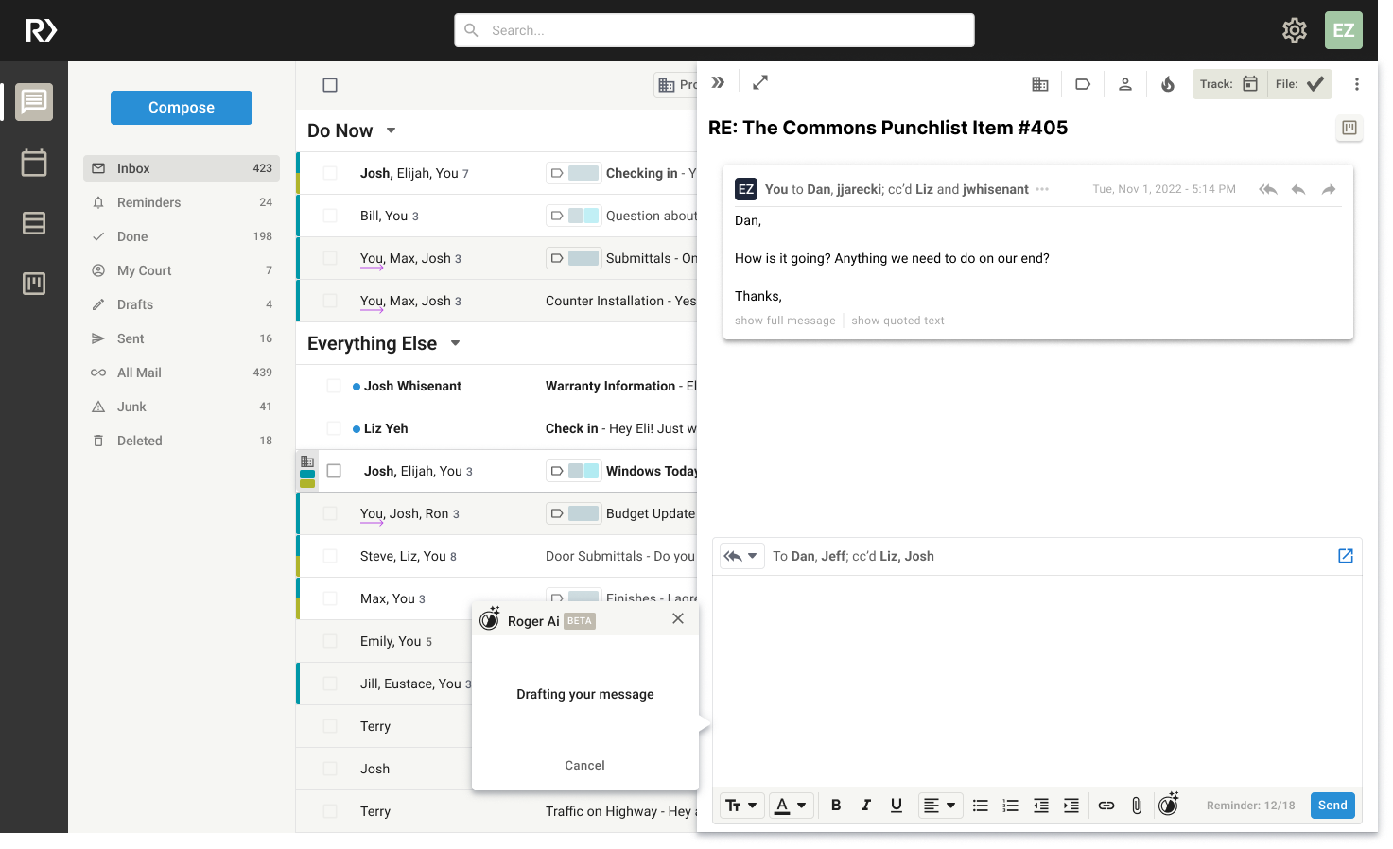This screenshot has height=849, width=1393.
Task: Click the fire icon in the message toolbar
Action: pyautogui.click(x=1167, y=83)
